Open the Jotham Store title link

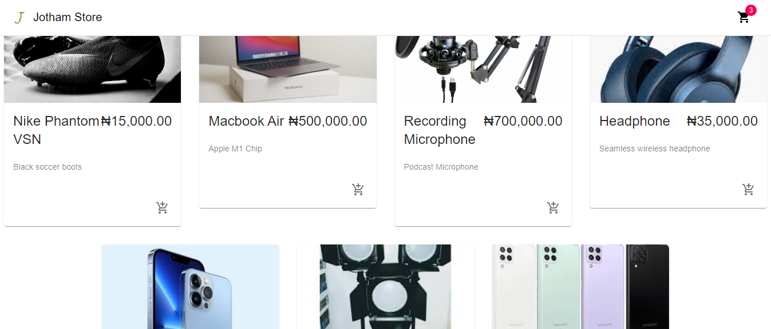68,17
